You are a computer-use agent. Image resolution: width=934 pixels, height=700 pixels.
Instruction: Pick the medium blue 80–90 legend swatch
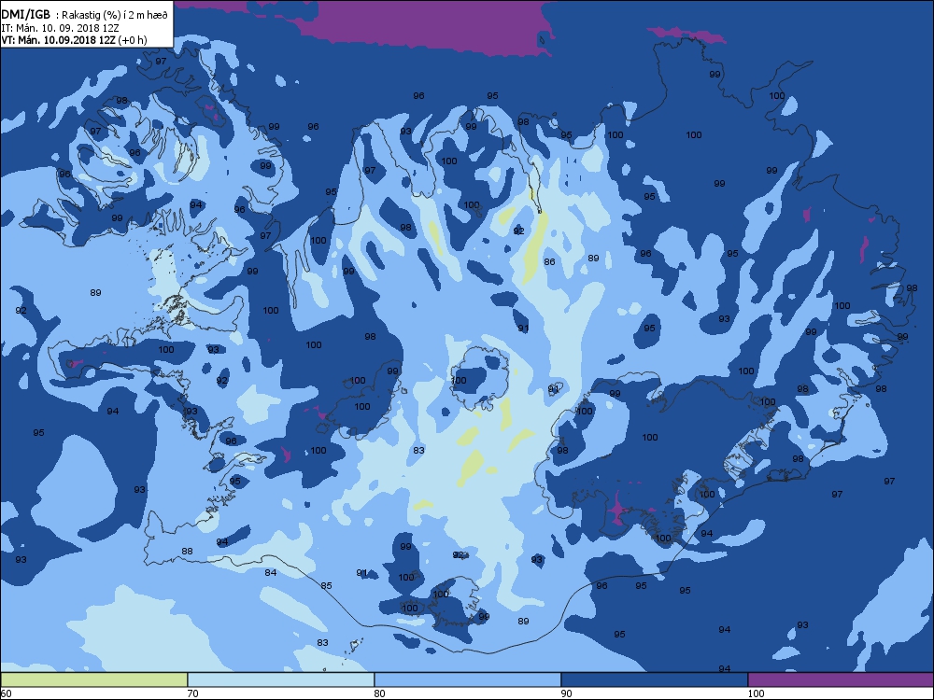click(468, 679)
